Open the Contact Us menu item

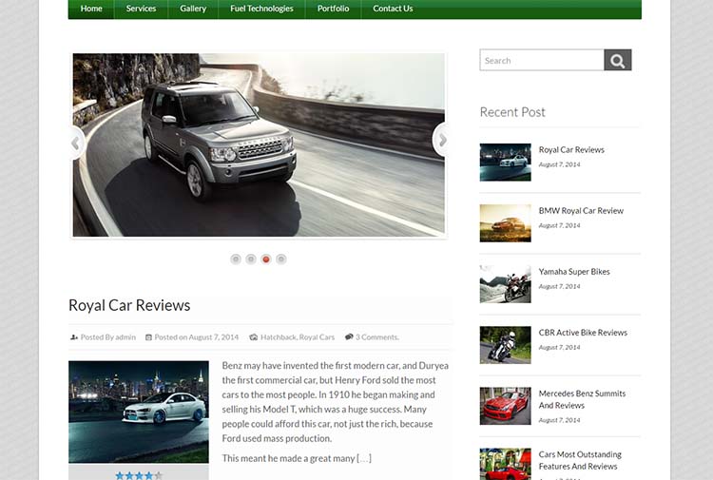tap(393, 9)
